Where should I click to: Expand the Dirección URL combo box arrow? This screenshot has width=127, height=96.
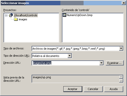101,63
